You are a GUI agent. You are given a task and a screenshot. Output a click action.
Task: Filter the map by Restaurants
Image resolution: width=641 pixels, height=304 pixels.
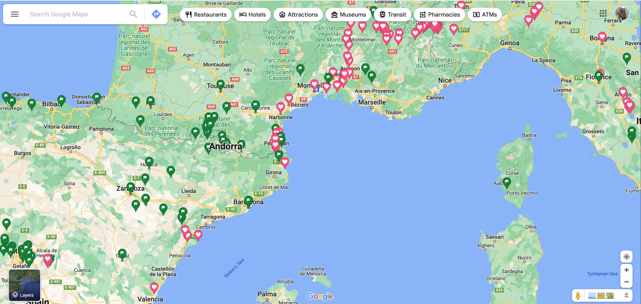[x=206, y=14]
